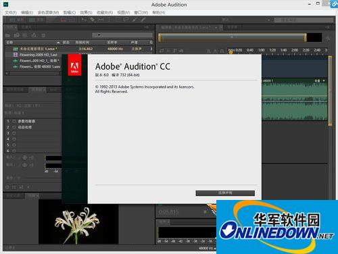This screenshot has height=254, width=338.
Task: Click the Inputs/Outputs icon above tracks
Action: point(162,51)
